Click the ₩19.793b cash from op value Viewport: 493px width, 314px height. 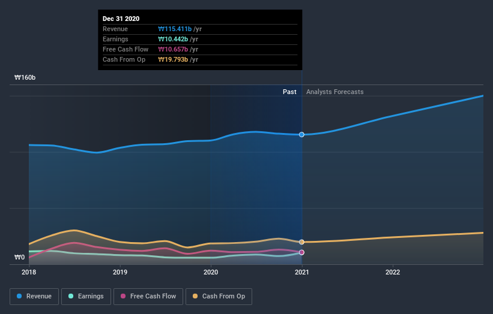(173, 59)
